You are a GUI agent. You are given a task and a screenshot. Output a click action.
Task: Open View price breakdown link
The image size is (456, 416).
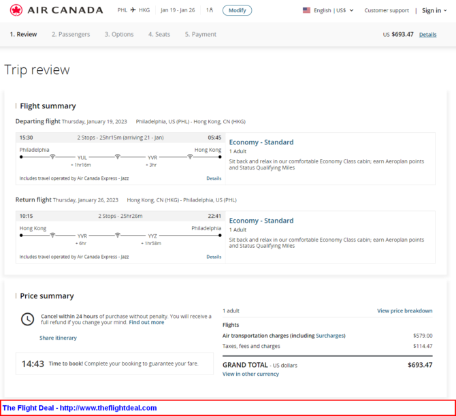[x=405, y=310]
